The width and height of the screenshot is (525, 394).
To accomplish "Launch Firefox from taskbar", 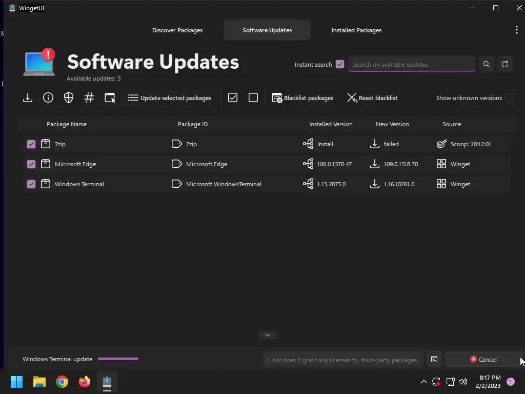I will coord(85,382).
